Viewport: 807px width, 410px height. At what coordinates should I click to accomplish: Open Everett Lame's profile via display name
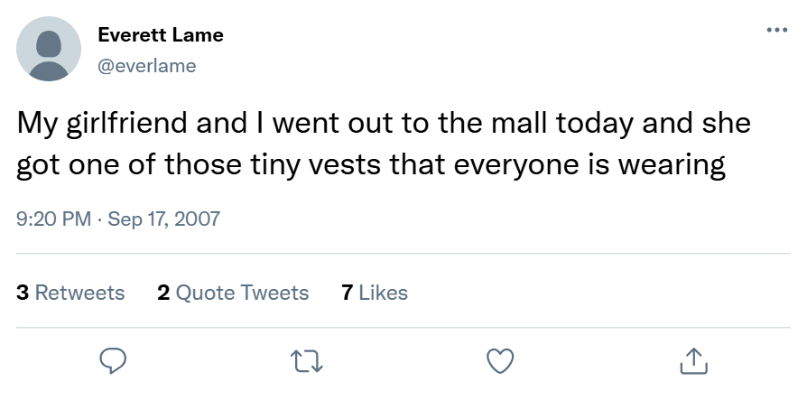click(161, 35)
